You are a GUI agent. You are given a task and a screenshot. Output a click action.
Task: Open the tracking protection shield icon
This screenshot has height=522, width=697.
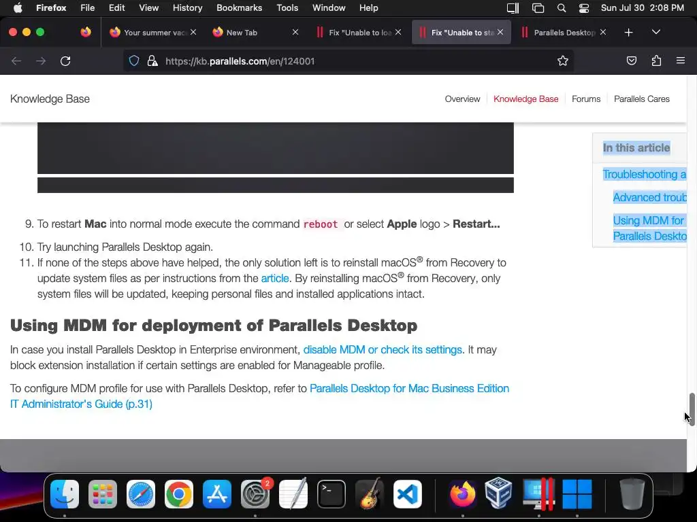(x=134, y=60)
